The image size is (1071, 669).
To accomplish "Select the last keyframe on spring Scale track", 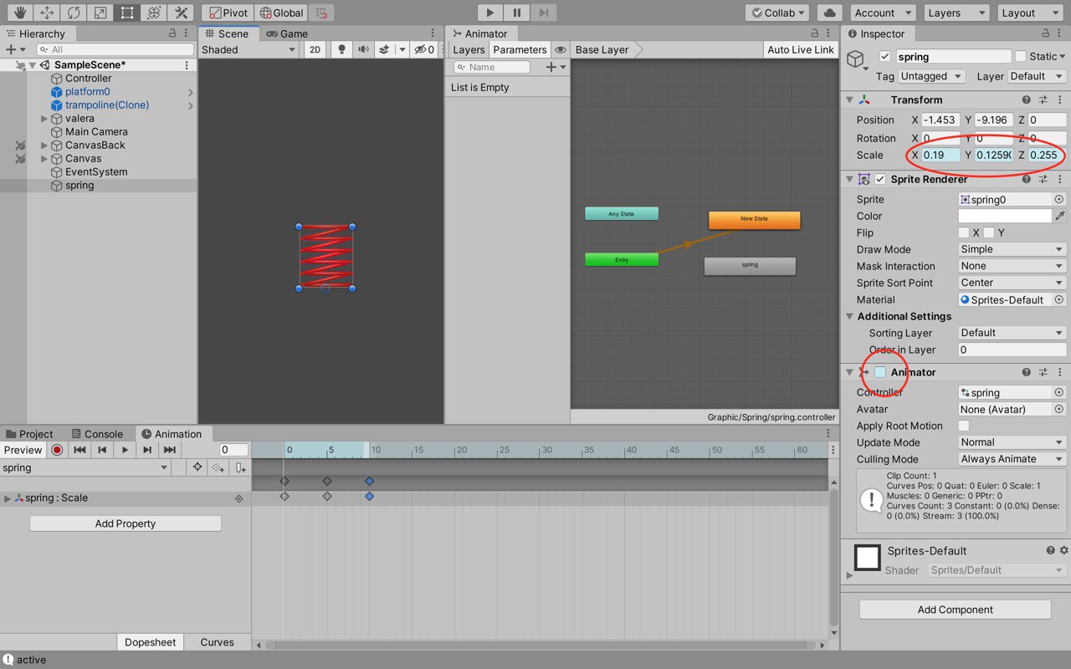I will pyautogui.click(x=369, y=497).
